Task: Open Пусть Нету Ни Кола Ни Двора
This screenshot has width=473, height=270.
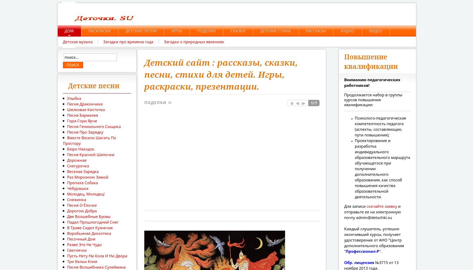Action: pyautogui.click(x=97, y=256)
